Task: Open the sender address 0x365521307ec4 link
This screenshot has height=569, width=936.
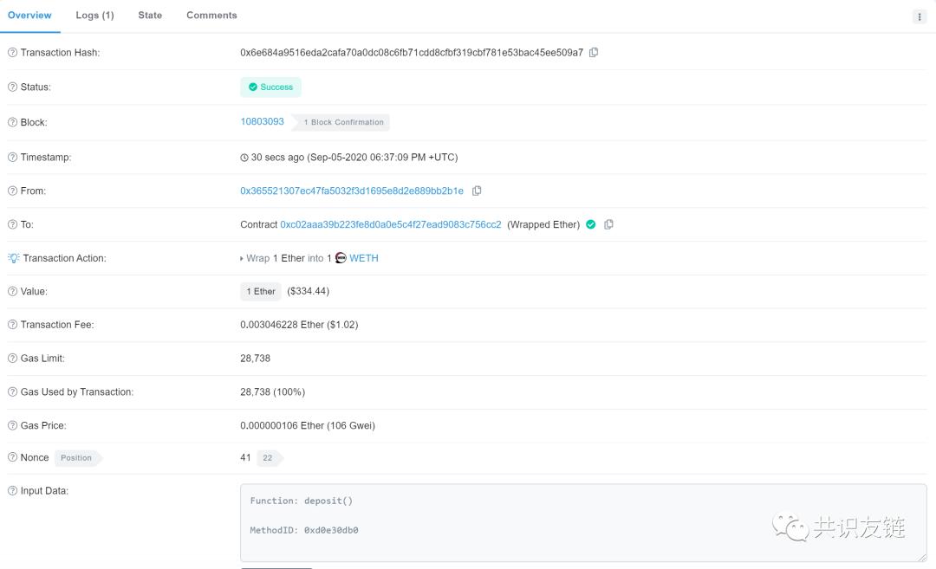Action: click(x=352, y=191)
